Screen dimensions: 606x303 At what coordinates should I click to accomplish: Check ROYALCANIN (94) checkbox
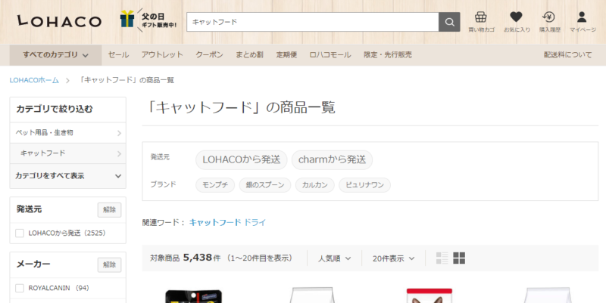(20, 288)
